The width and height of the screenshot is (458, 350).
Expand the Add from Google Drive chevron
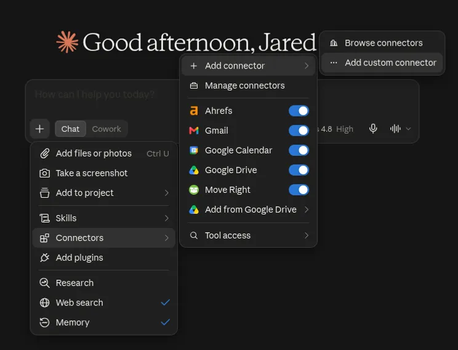(x=307, y=210)
